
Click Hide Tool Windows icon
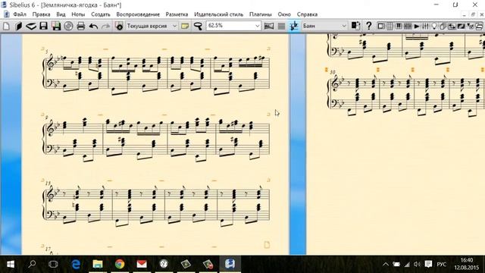coord(479,26)
